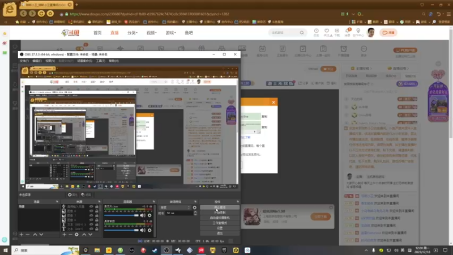The image size is (453, 255).
Task: Open source properties gear under sources list
Action: pos(76,235)
